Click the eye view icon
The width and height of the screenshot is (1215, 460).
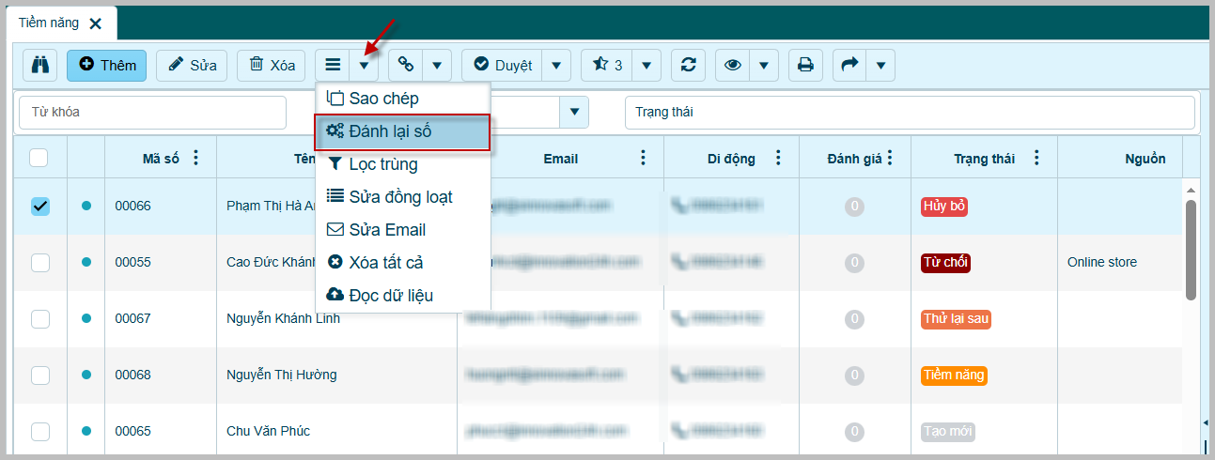(x=732, y=65)
